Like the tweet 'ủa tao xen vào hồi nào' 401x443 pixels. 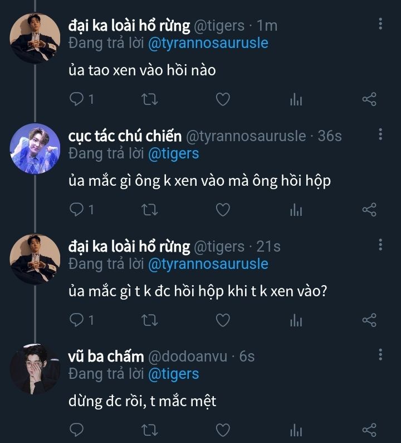[x=223, y=99]
